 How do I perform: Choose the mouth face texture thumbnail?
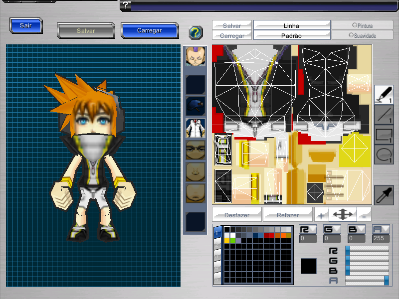coord(195,193)
